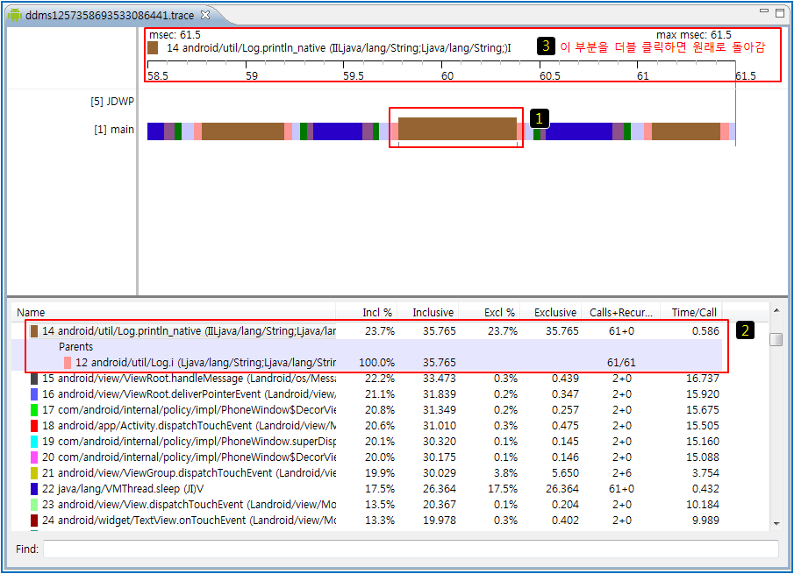Click the 26.364 exclusive value of VMThread.sleep

[x=562, y=488]
